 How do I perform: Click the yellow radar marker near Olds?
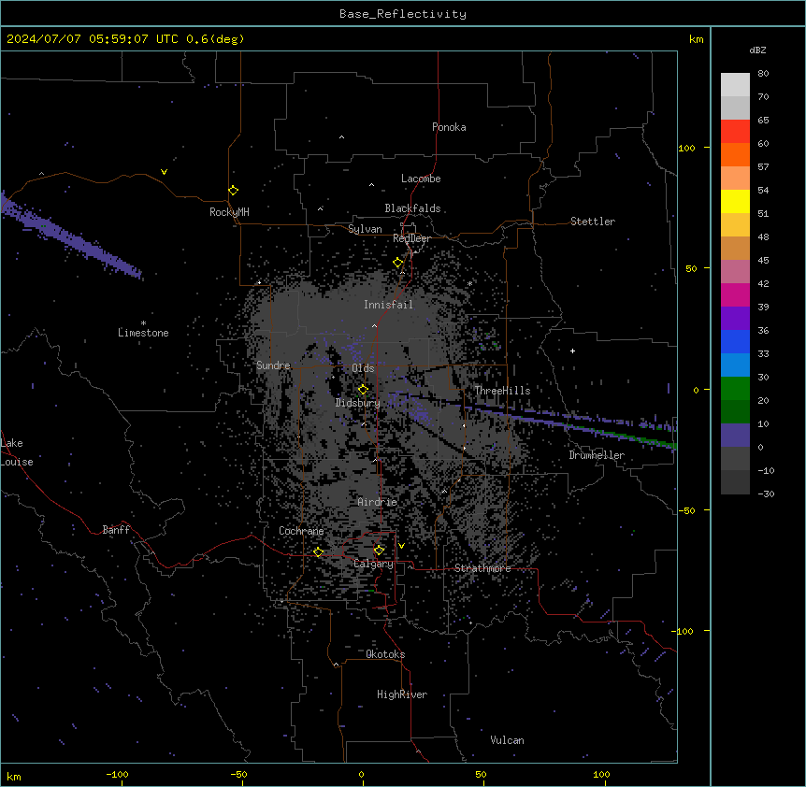click(x=363, y=390)
